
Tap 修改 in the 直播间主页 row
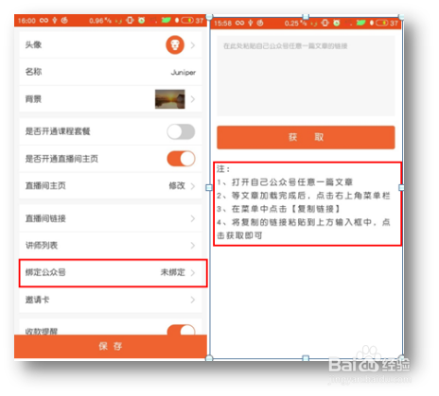[x=177, y=186]
